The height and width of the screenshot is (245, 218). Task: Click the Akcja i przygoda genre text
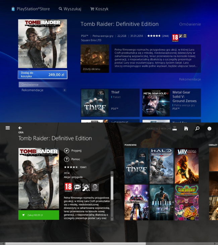pyautogui.click(x=73, y=177)
